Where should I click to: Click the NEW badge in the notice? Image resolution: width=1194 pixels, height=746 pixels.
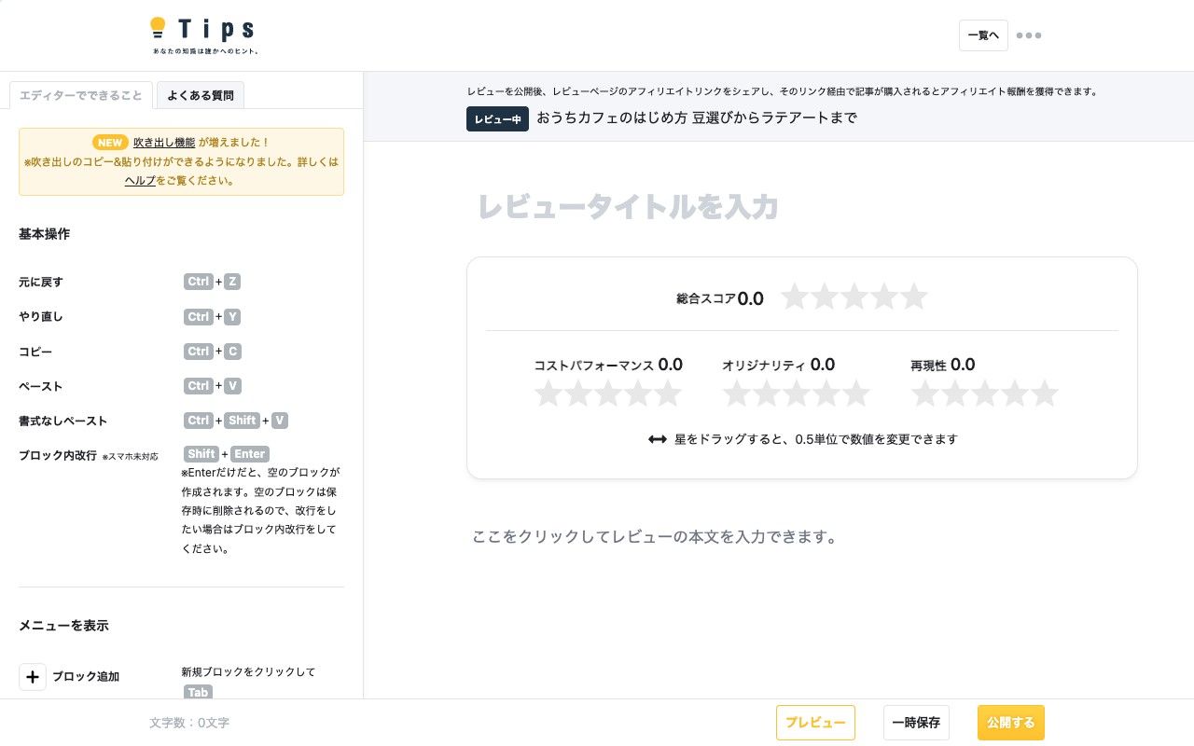point(110,143)
